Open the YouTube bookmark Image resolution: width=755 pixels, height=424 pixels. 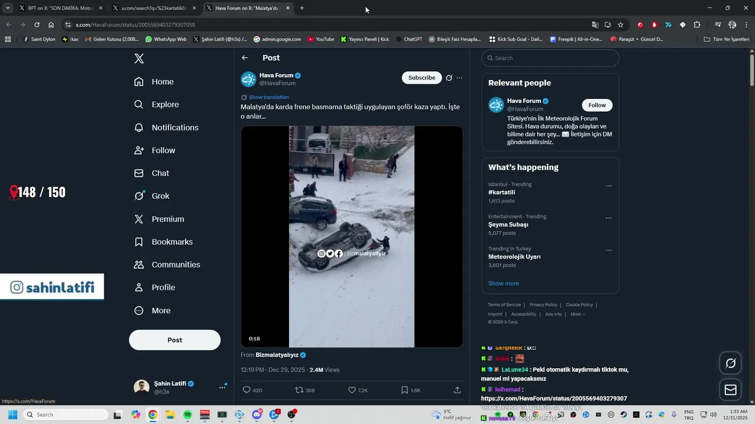point(321,39)
